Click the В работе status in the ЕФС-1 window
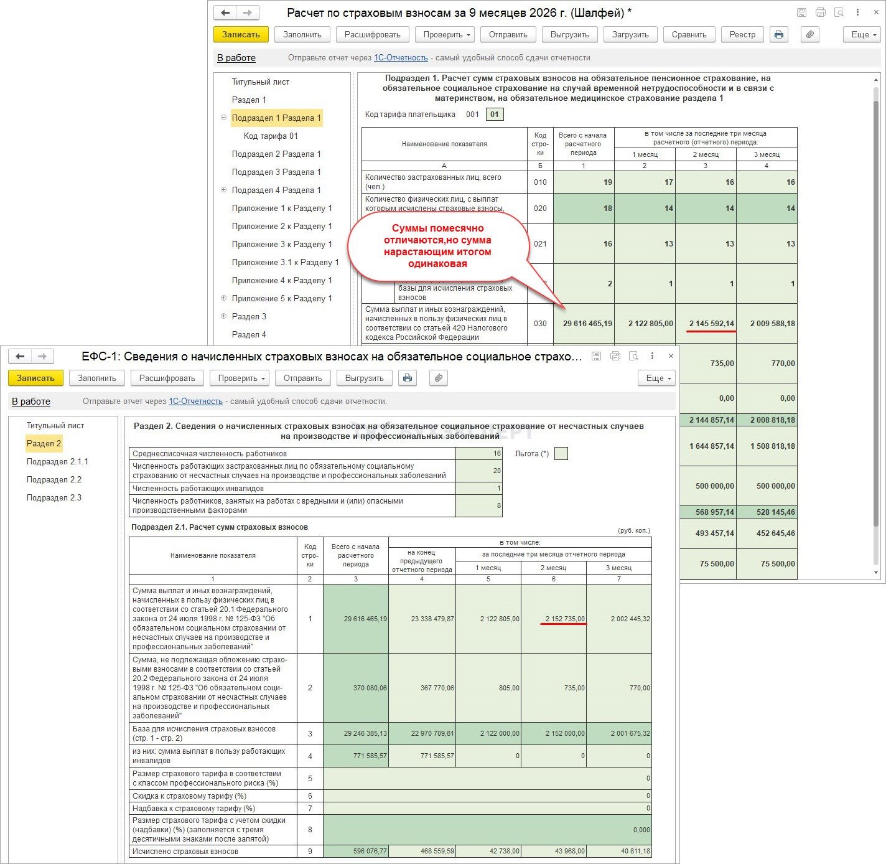 [31, 401]
